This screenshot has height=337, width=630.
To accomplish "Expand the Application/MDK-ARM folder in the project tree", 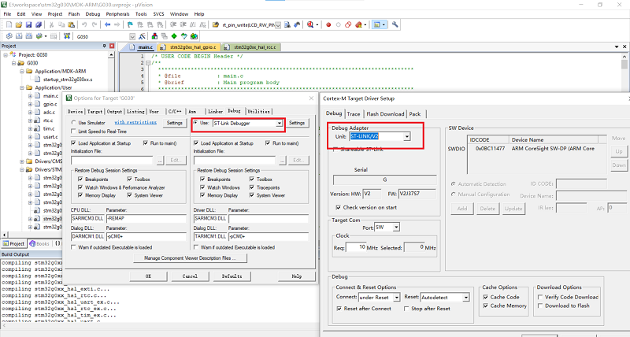I will pos(23,71).
